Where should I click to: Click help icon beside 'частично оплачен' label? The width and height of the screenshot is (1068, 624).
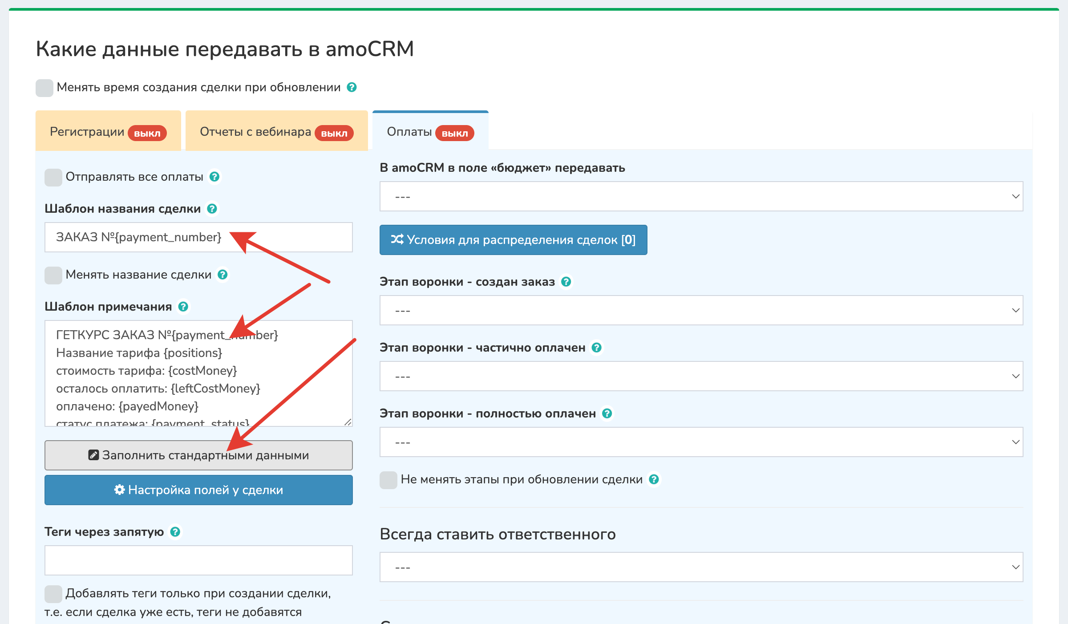click(x=597, y=348)
